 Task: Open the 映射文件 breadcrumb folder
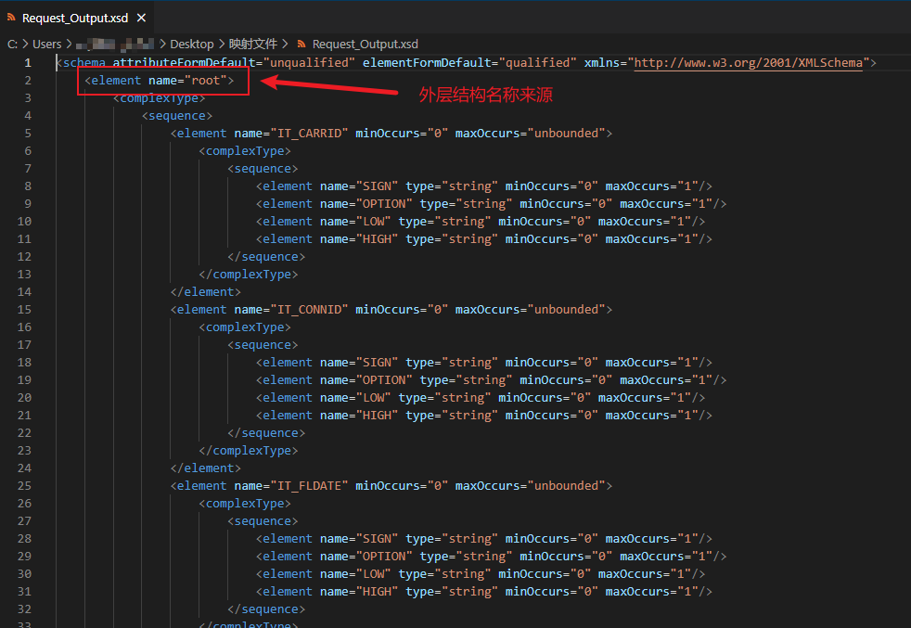click(254, 44)
